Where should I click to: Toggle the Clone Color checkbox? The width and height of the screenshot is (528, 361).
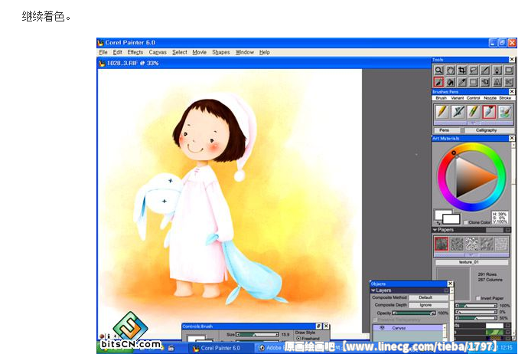pos(466,222)
